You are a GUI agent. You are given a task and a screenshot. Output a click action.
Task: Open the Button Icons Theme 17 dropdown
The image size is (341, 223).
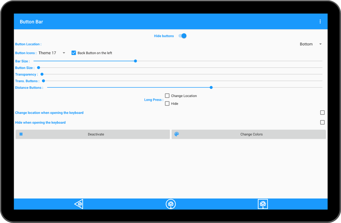click(x=52, y=53)
